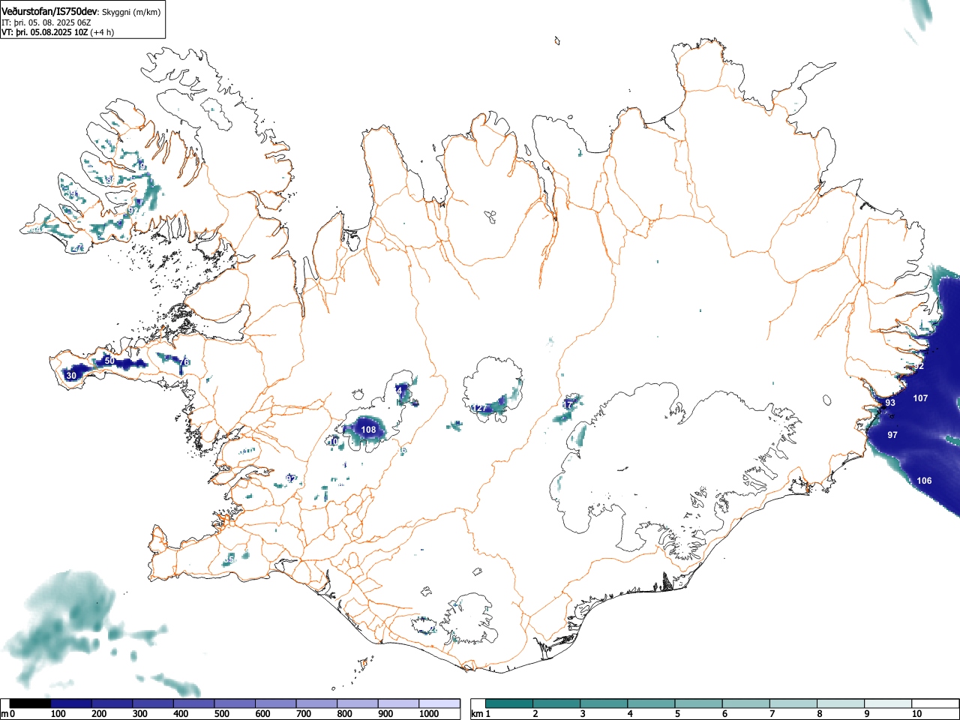Click the 107 value off the east coast
This screenshot has height=720, width=960.
(920, 398)
